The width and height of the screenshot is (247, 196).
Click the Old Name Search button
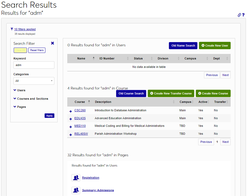click(x=183, y=46)
